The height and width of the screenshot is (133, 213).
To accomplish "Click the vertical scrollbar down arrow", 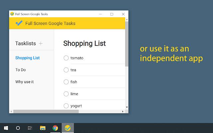I will [x=127, y=107].
